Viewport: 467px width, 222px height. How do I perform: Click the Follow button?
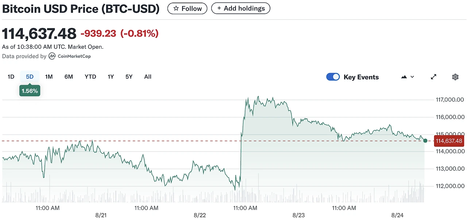click(x=187, y=8)
